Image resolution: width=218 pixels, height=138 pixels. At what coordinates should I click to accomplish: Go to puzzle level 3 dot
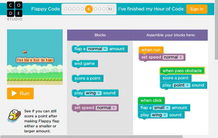tap(74, 9)
